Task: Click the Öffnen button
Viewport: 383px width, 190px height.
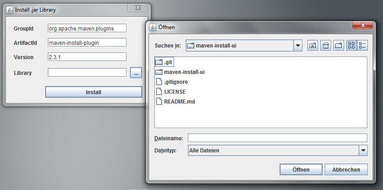Action: coord(301,169)
